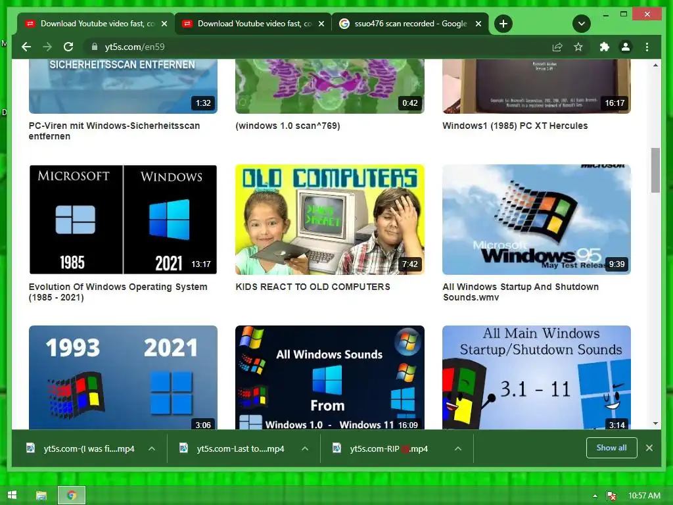Open the Extensions puzzle icon
The width and height of the screenshot is (673, 505).
(x=605, y=47)
